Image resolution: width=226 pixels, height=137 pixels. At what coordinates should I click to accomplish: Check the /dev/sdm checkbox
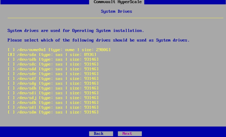coord(11,112)
